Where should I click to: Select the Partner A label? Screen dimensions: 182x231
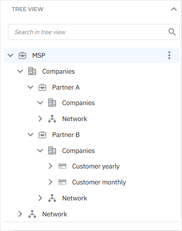pos(66,87)
